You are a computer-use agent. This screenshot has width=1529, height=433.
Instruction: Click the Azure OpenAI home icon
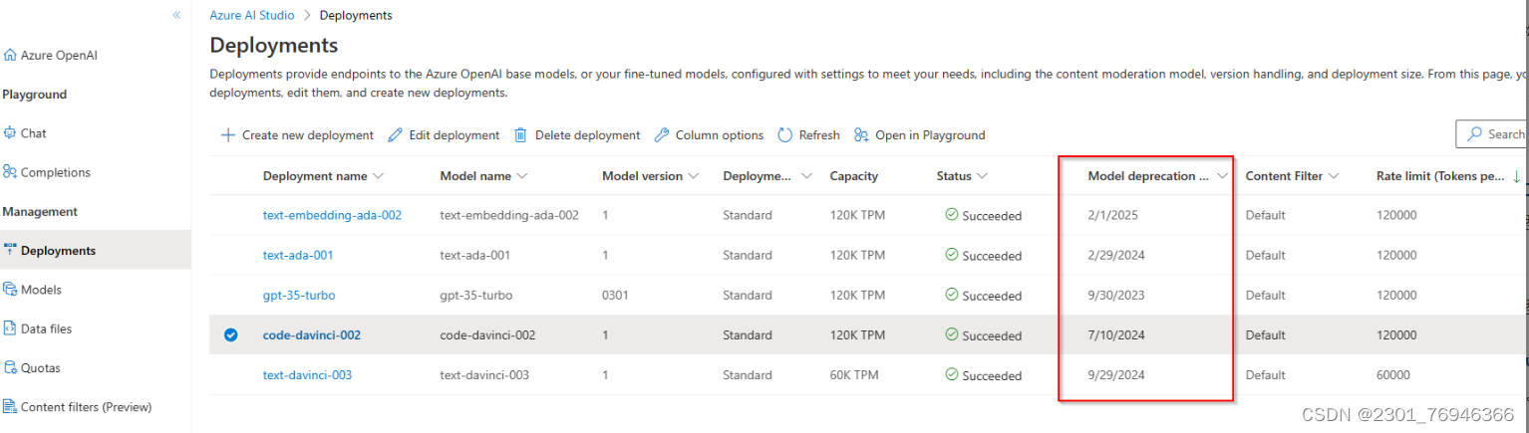click(x=10, y=56)
